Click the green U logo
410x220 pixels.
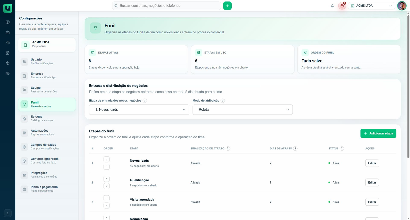(8, 8)
